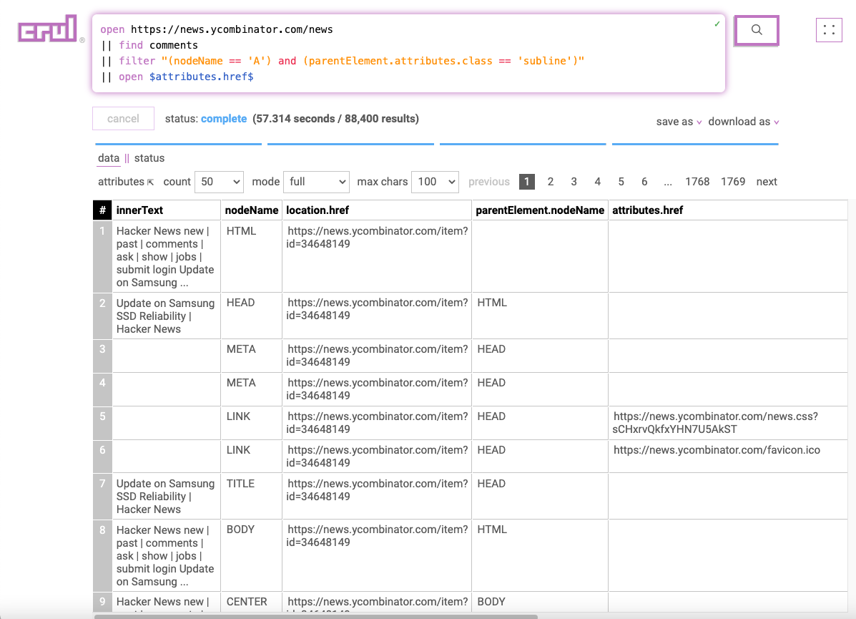Select page 1 in pagination
The width and height of the screenshot is (856, 619).
point(527,182)
